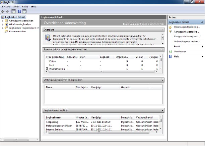Expand the Windows-logboeken tree node
The image size is (205, 146).
point(3,25)
